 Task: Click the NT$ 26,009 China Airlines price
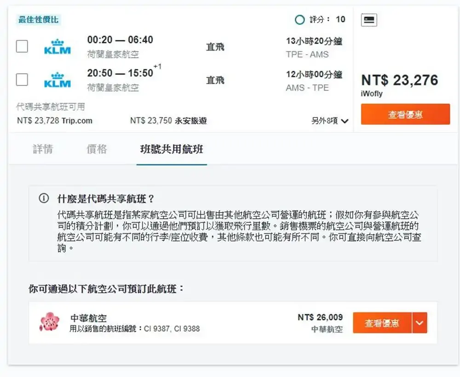[320, 317]
